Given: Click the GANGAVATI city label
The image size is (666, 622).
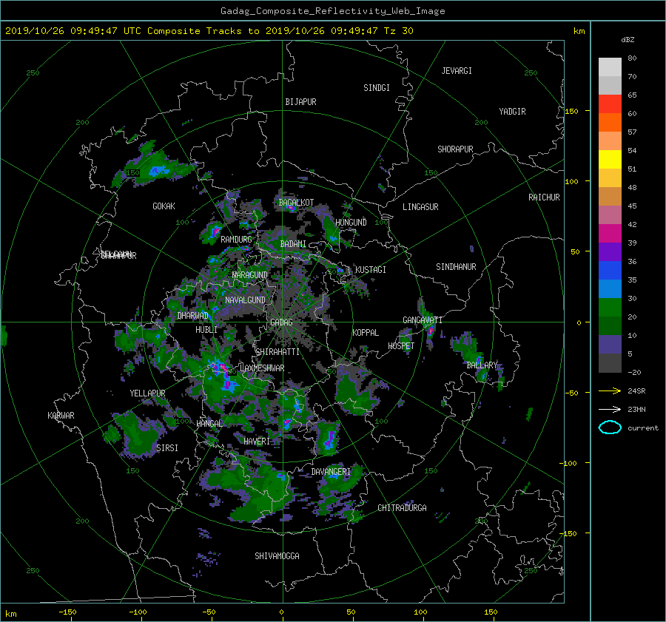Looking at the screenshot, I should point(423,320).
